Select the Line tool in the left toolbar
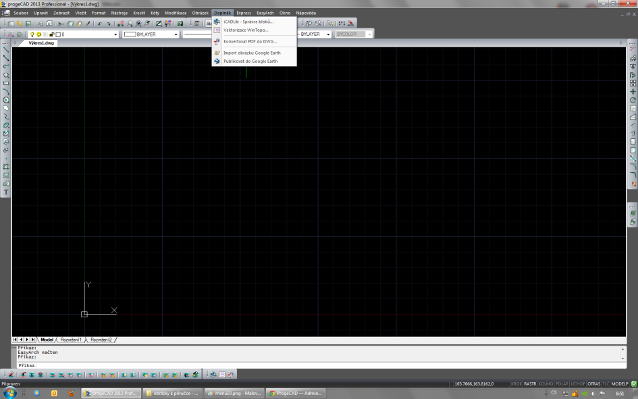Viewport: 638px width, 399px height. 6,49
